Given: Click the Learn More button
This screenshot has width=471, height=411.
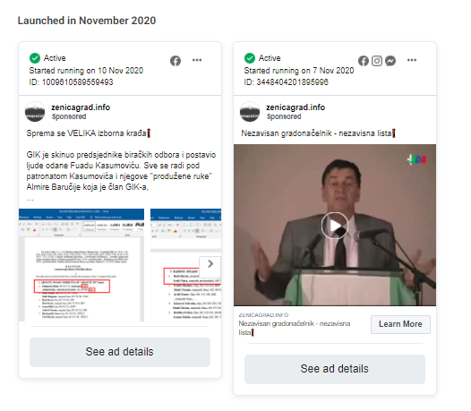Looking at the screenshot, I should [x=400, y=324].
